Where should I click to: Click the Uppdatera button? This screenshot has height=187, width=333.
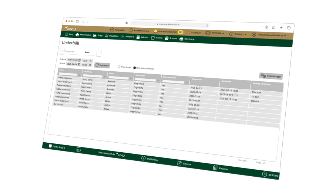coord(102,65)
